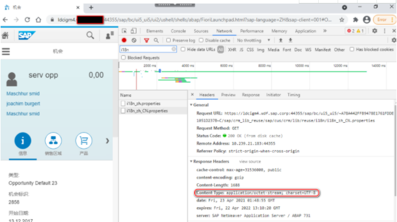
Task: Open the Performance tab
Action: pyautogui.click(x=252, y=31)
